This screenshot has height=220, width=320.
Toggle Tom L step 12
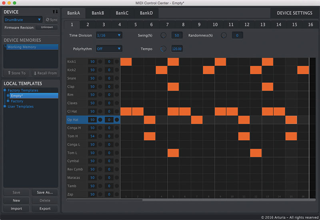(x=256, y=153)
